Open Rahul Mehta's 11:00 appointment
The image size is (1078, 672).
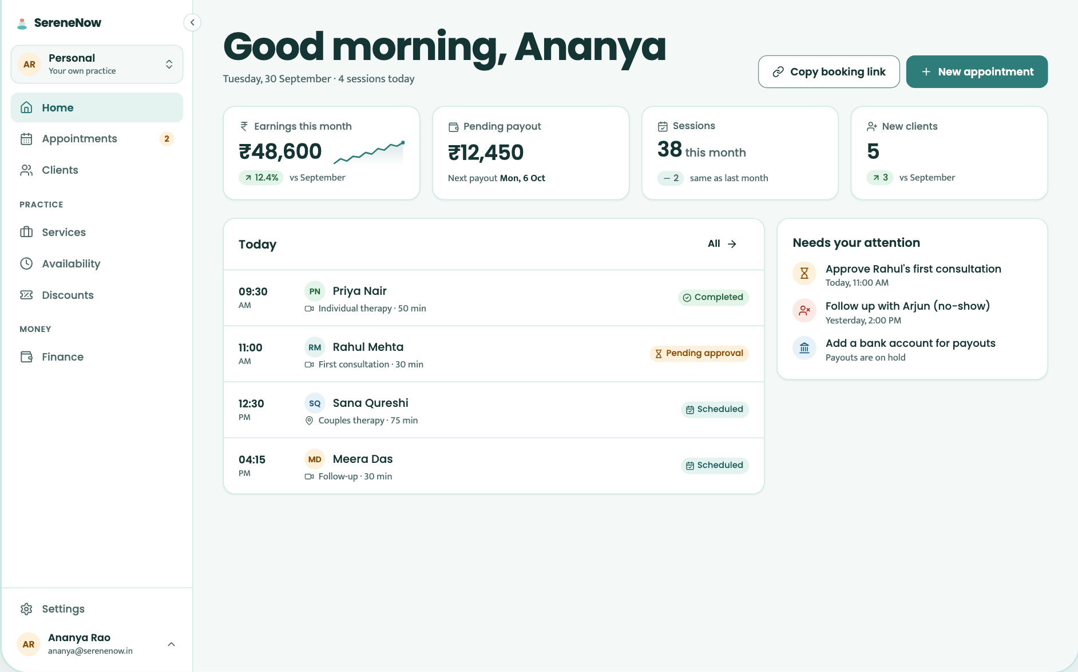pyautogui.click(x=494, y=354)
